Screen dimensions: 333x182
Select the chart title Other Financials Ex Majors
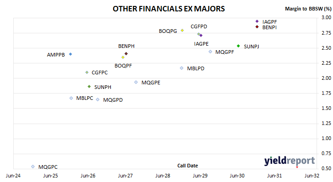pyautogui.click(x=169, y=9)
